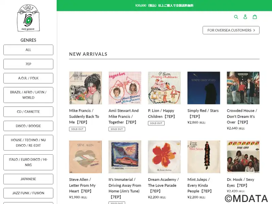The image size is (272, 204).
Task: Open Brazil / Afro / Latin / World genre
Action: [28, 95]
